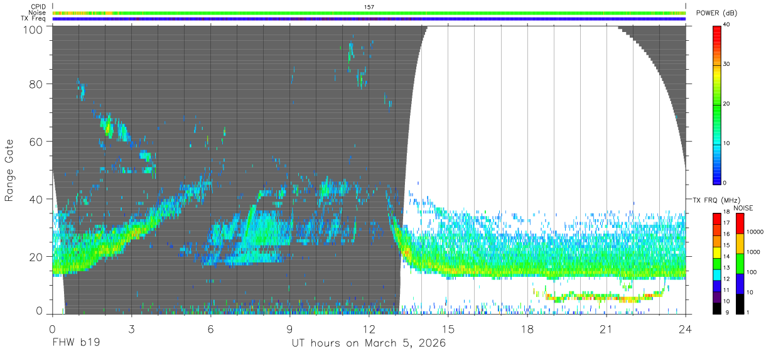Click the 12 tick on the UT hours axis
This screenshot has height=356, width=771.
tap(369, 328)
